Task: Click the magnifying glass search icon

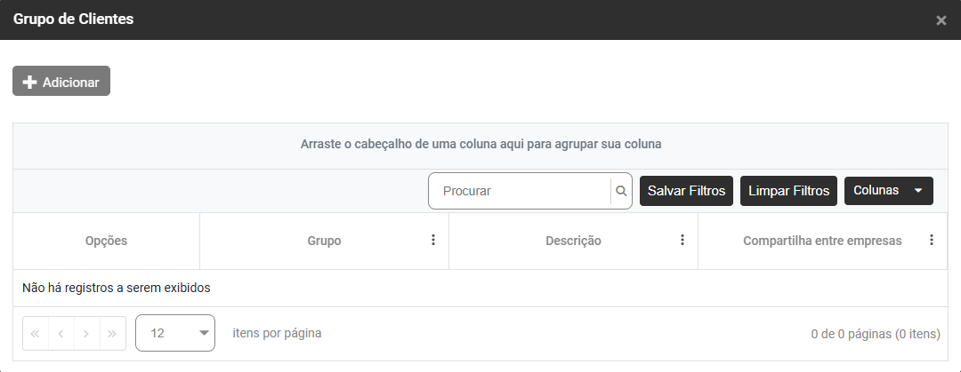Action: pos(621,191)
